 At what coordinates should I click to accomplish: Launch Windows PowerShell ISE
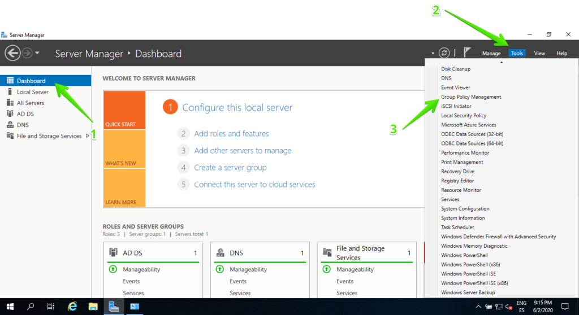pyautogui.click(x=468, y=274)
